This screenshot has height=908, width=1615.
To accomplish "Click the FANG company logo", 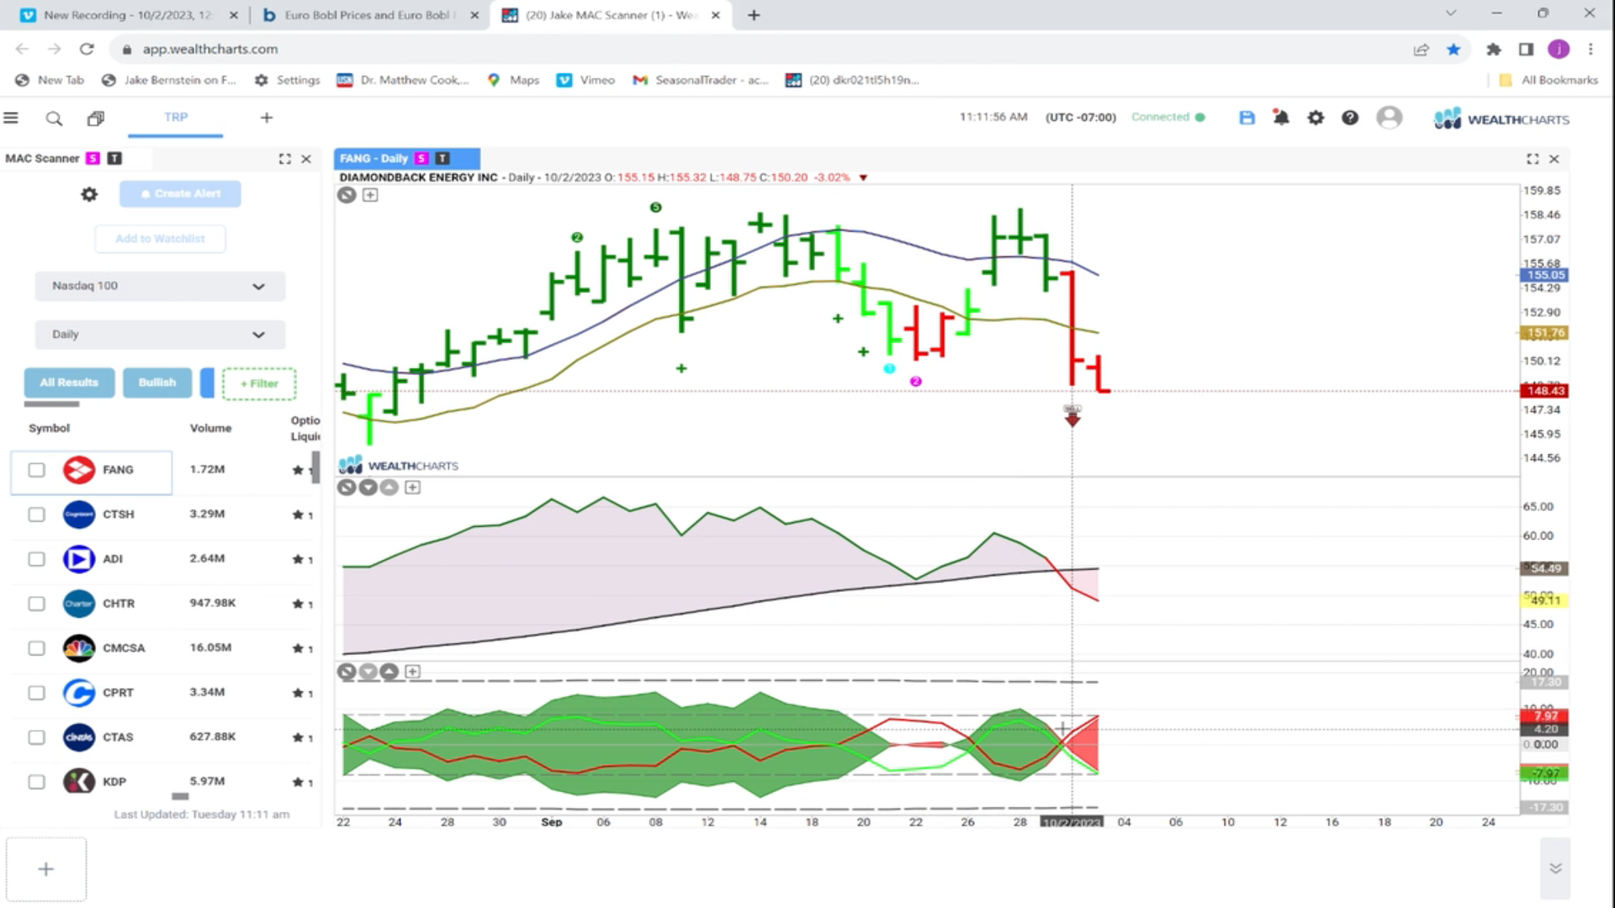I will pyautogui.click(x=79, y=470).
